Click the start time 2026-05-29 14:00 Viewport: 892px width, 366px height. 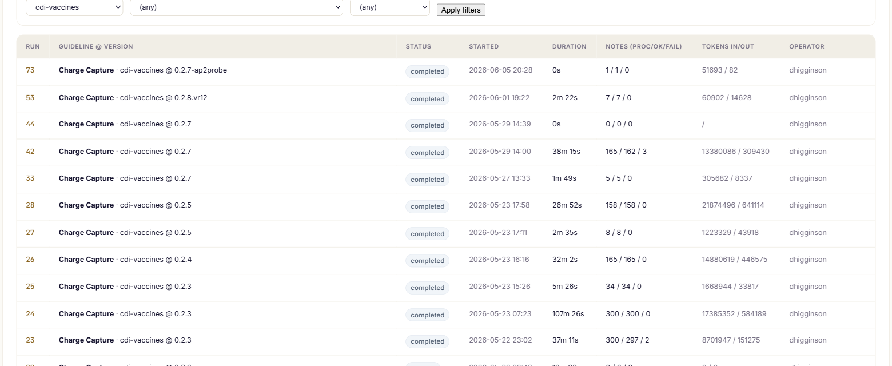[500, 152]
